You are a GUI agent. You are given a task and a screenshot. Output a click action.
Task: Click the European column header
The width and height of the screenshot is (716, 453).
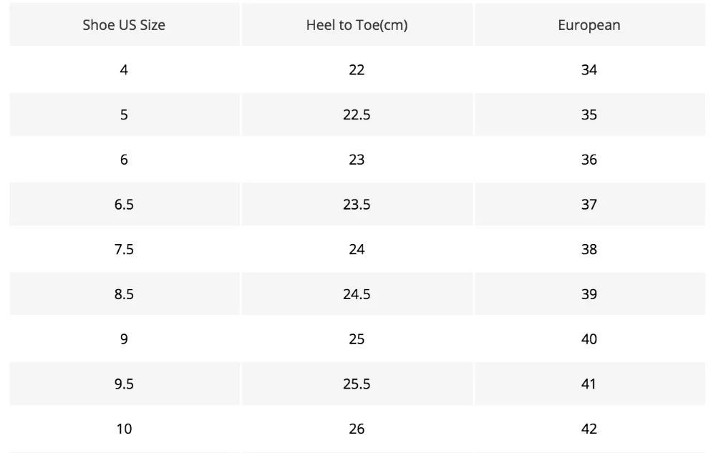(x=589, y=25)
